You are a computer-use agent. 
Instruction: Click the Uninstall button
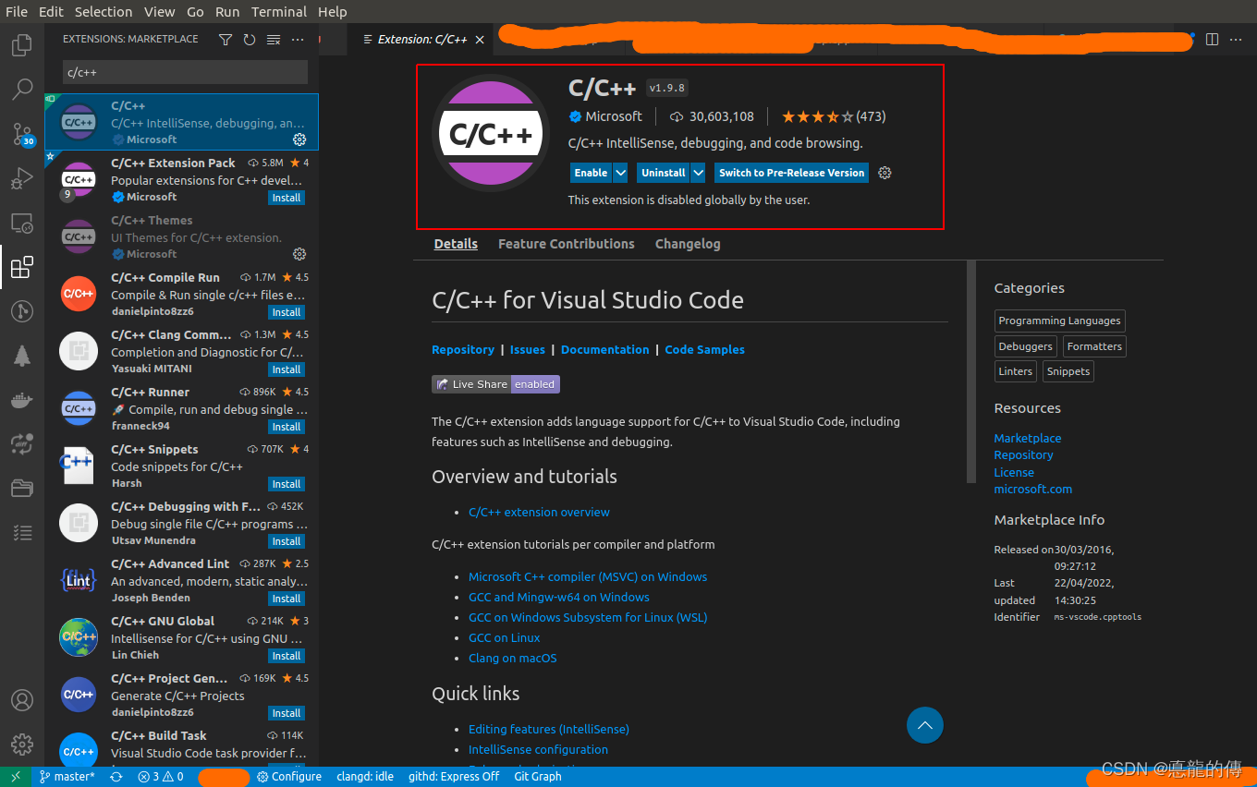point(664,173)
